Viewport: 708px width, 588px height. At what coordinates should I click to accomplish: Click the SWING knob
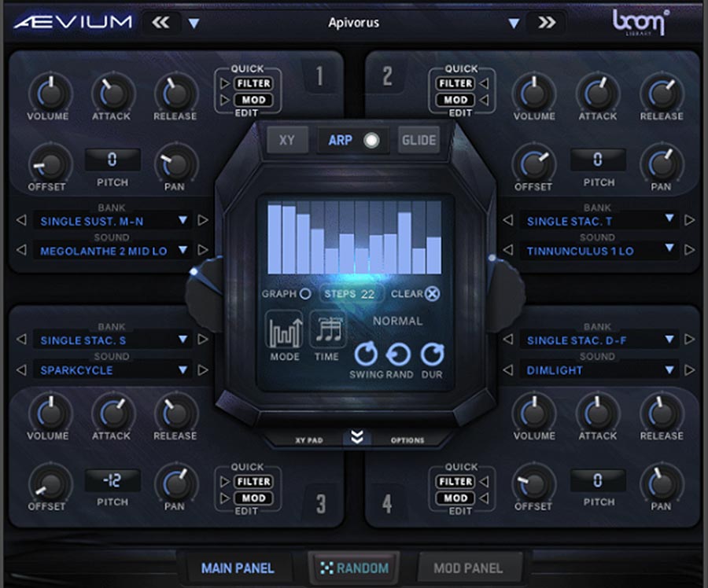(365, 354)
